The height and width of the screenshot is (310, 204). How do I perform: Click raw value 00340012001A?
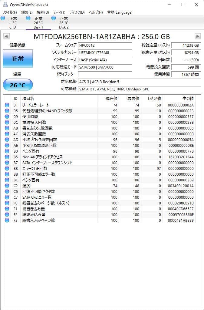coord(181,186)
